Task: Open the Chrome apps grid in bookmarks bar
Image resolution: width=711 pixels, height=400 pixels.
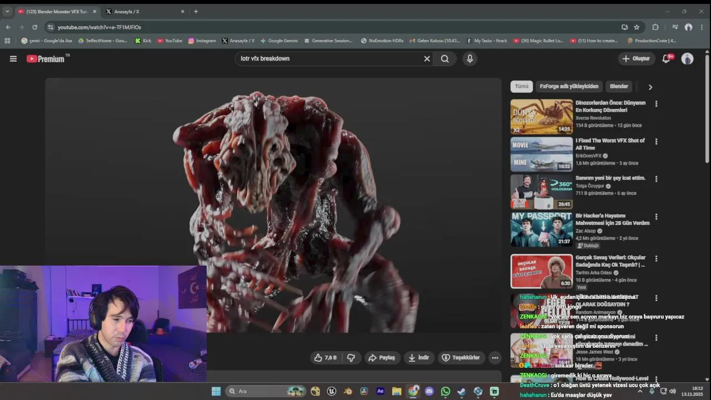Action: coord(7,41)
